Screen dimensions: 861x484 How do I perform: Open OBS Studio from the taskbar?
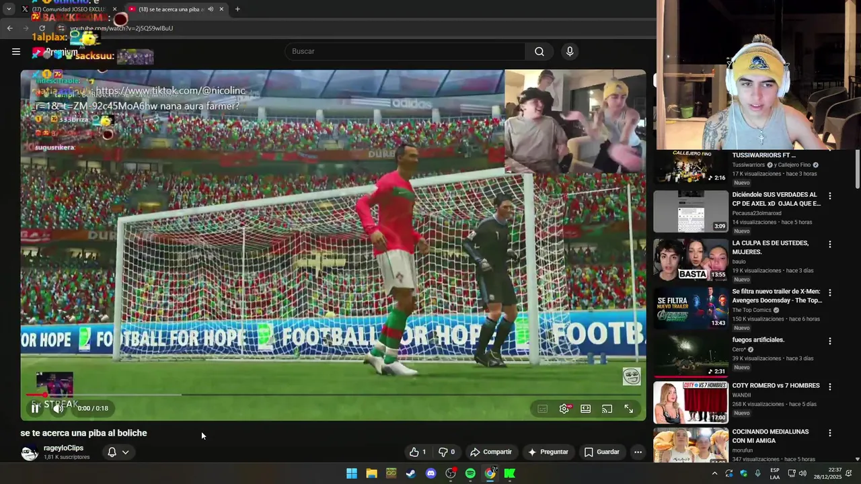pos(451,473)
